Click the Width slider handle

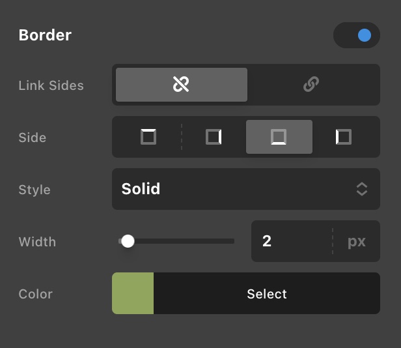pyautogui.click(x=128, y=241)
